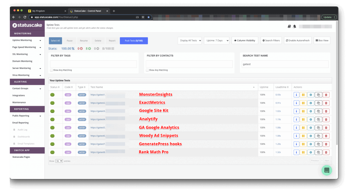Change the show entries count dropdown
This screenshot has width=348, height=192.
(59, 161)
